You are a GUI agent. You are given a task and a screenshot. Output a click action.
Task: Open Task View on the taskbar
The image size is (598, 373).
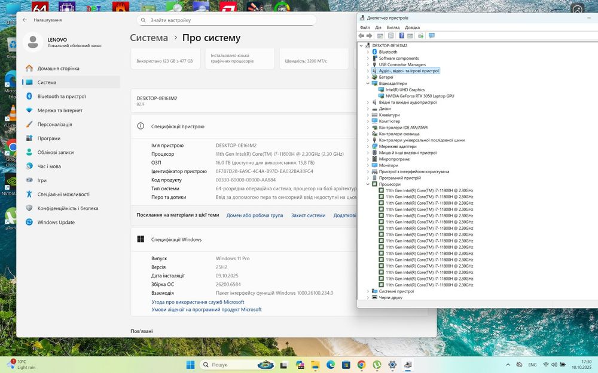pos(283,365)
